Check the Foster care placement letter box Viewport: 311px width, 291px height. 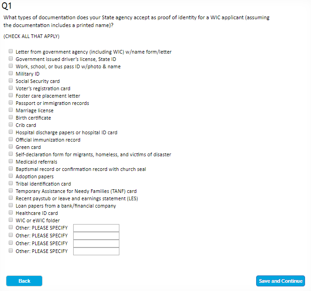[11, 95]
